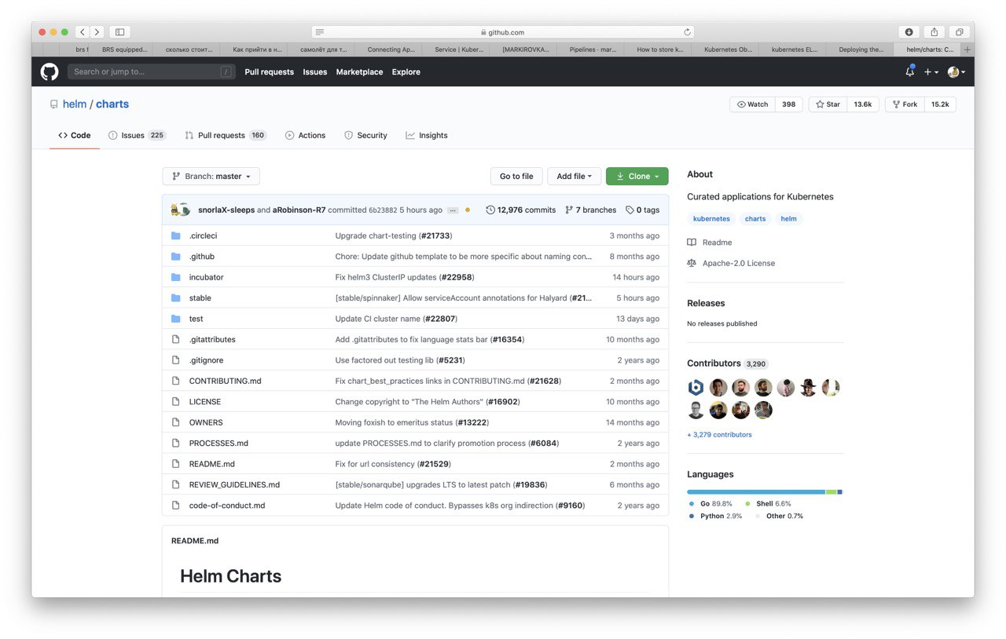The image size is (1006, 639).
Task: Click the tags label icon
Action: tap(630, 210)
